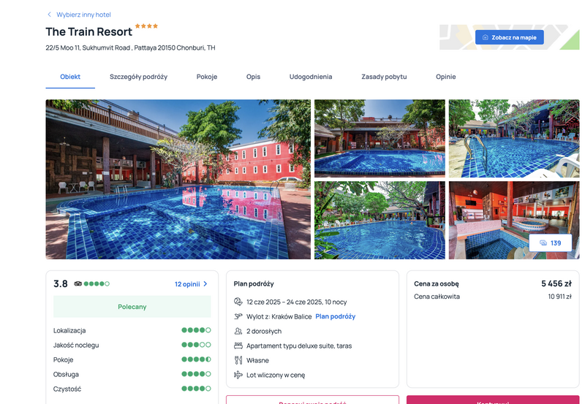View the 'Opinie' tab
Screen dimensions: 585x404
click(x=445, y=77)
